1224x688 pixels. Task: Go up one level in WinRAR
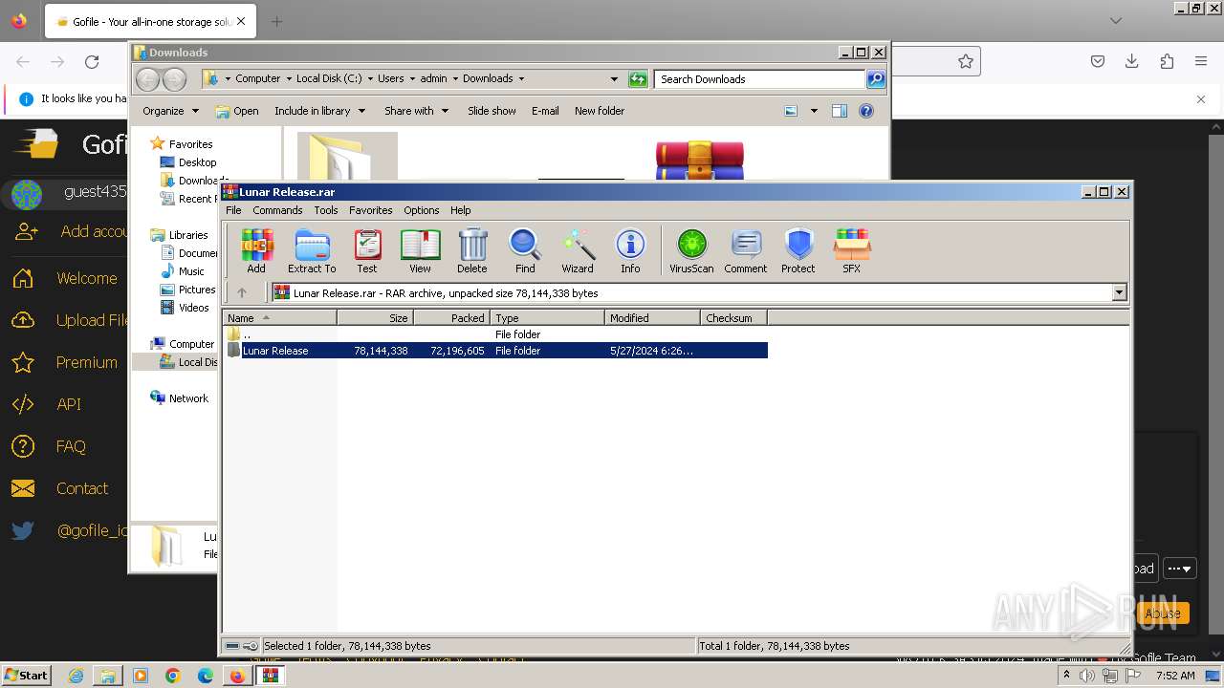click(x=242, y=292)
